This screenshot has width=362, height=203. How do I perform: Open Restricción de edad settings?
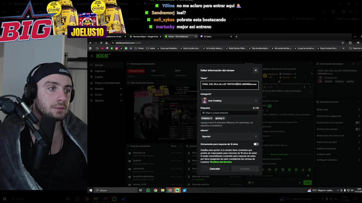point(338,142)
